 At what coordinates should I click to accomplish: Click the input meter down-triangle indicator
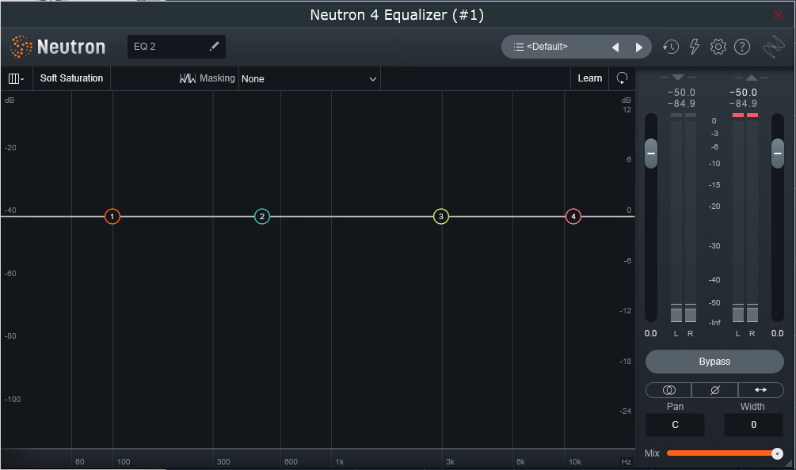(678, 78)
